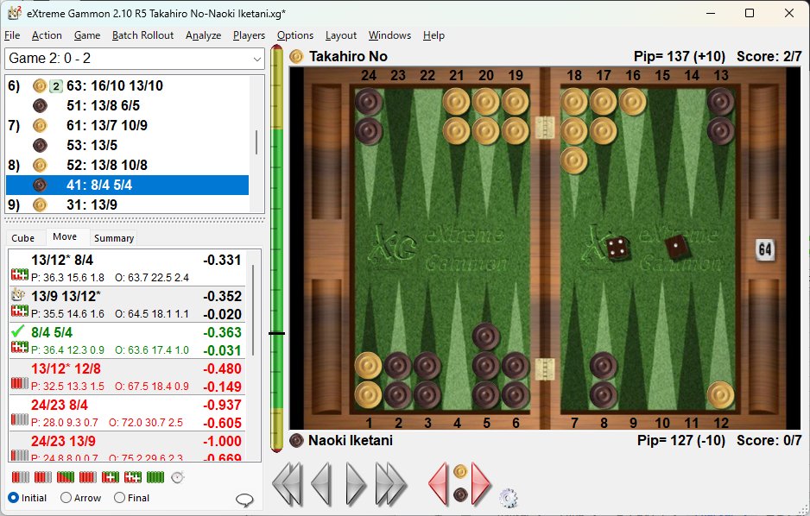
Task: Step forward one move with grey right arrow
Action: coord(357,484)
